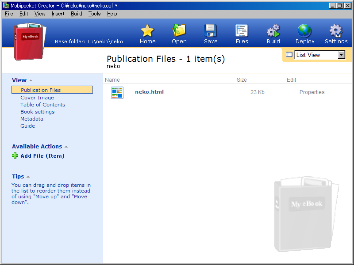354x265 pixels.
Task: Open a project with the Open folder icon
Action: pyautogui.click(x=179, y=30)
